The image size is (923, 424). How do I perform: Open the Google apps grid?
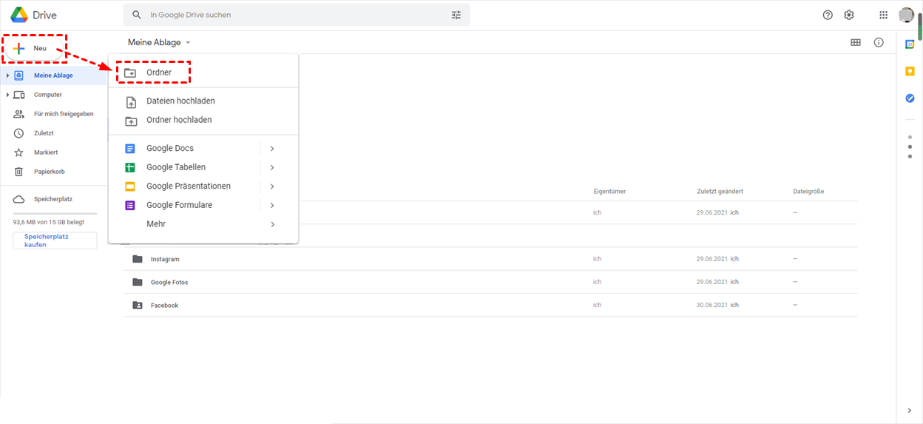pos(883,15)
